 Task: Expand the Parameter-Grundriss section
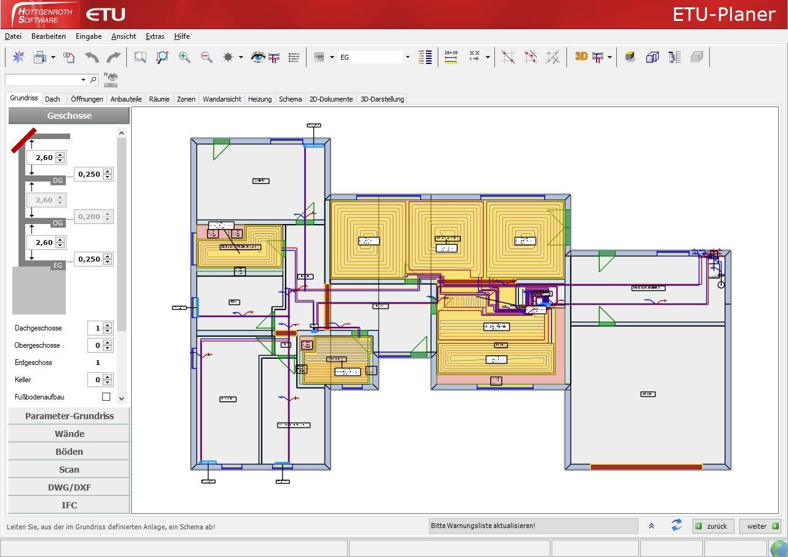click(x=69, y=416)
